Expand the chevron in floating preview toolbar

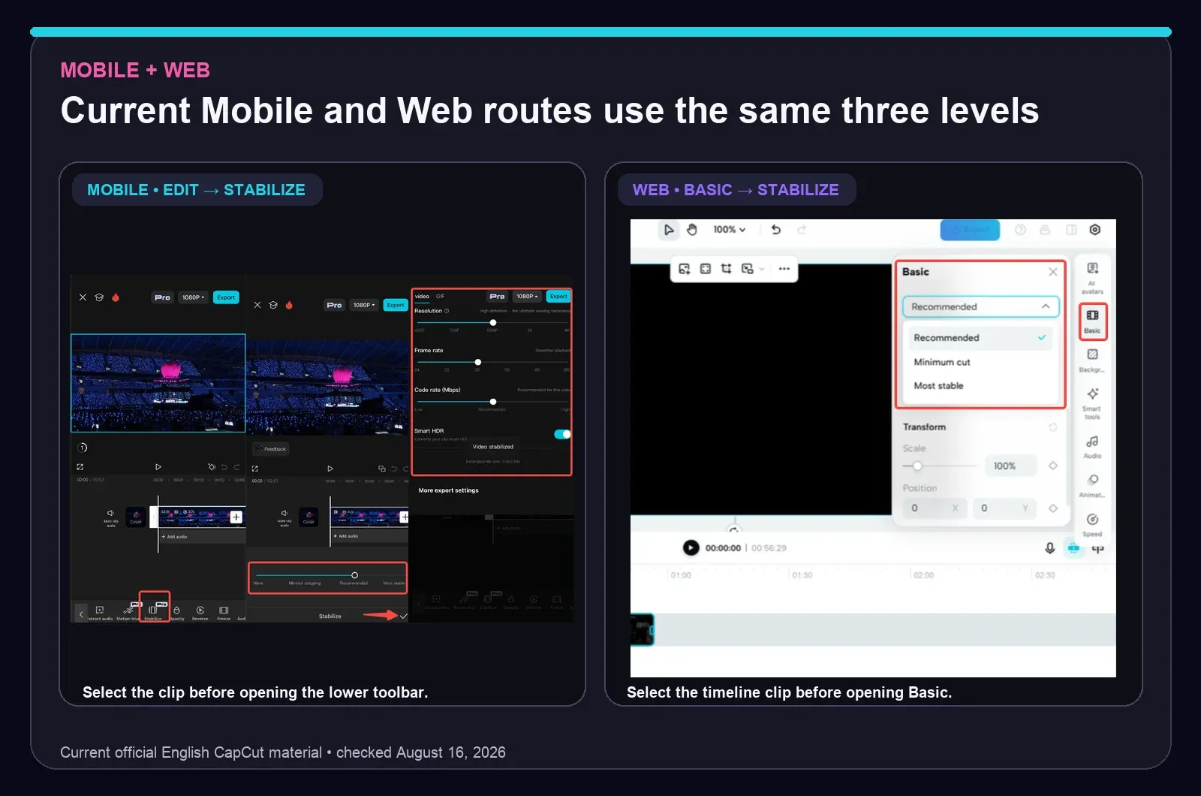coord(762,268)
